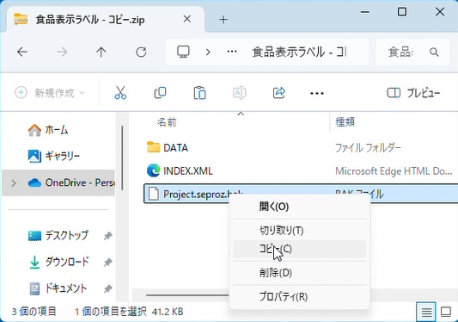Copy using the toolbar copy icon

coord(160,93)
